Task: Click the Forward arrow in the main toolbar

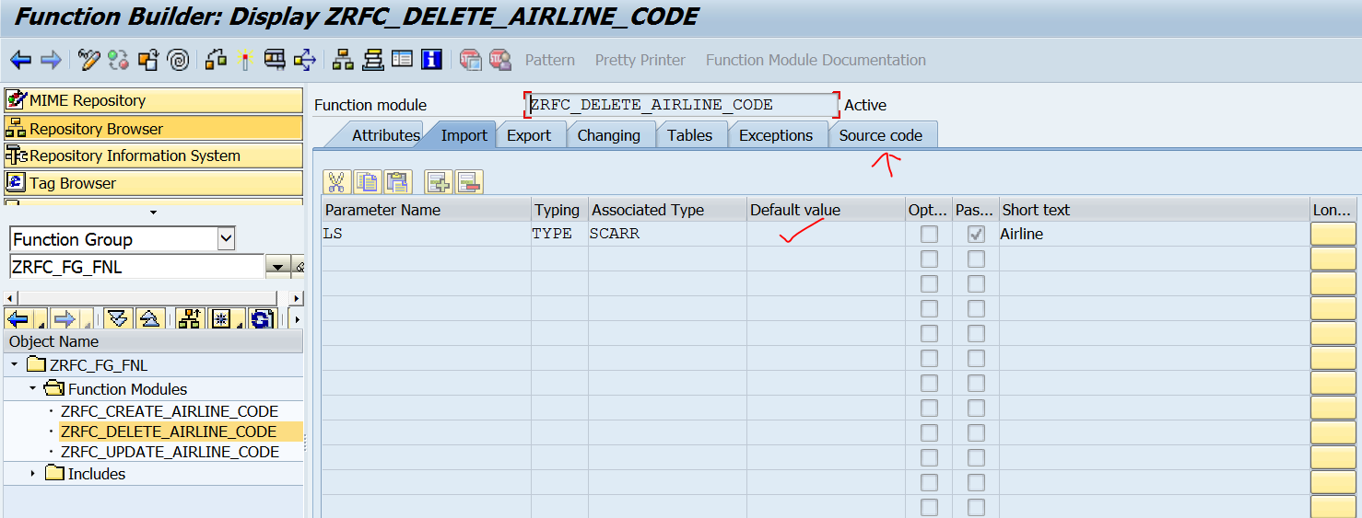Action: [x=51, y=61]
